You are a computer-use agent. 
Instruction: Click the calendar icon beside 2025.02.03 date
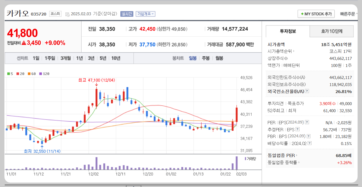pyautogui.click(x=67, y=14)
